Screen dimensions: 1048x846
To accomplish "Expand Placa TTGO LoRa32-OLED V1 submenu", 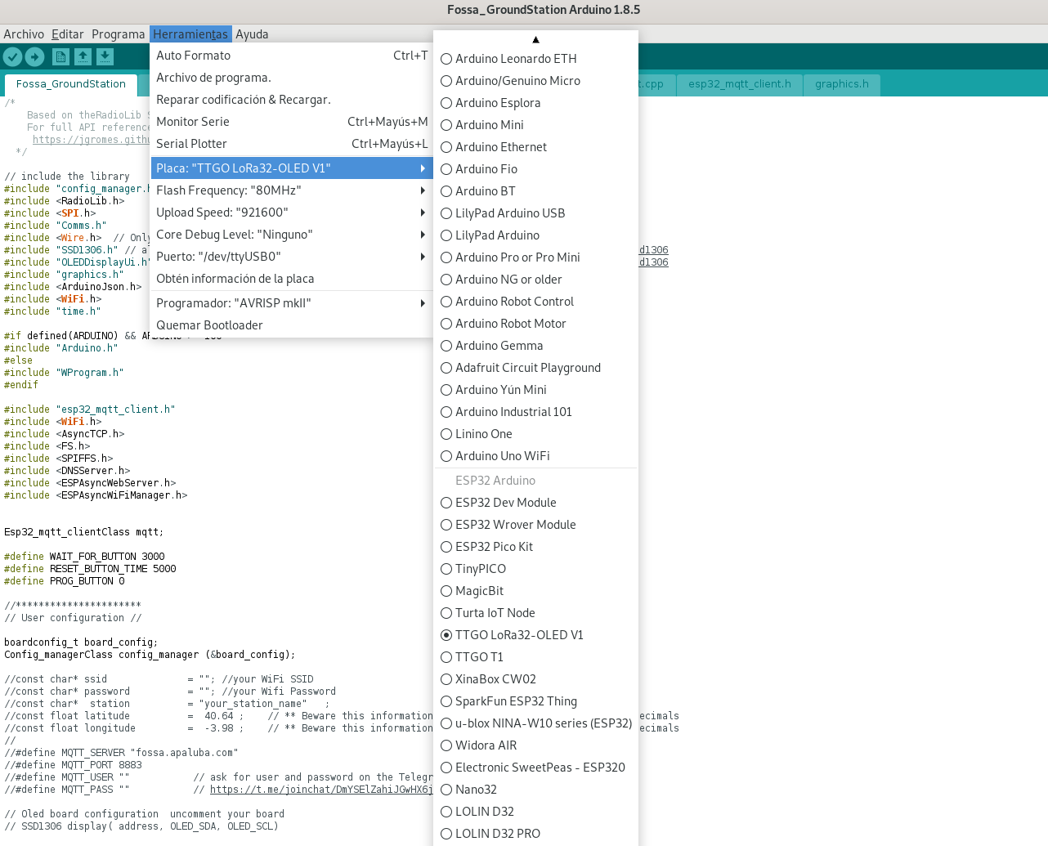I will coord(291,168).
